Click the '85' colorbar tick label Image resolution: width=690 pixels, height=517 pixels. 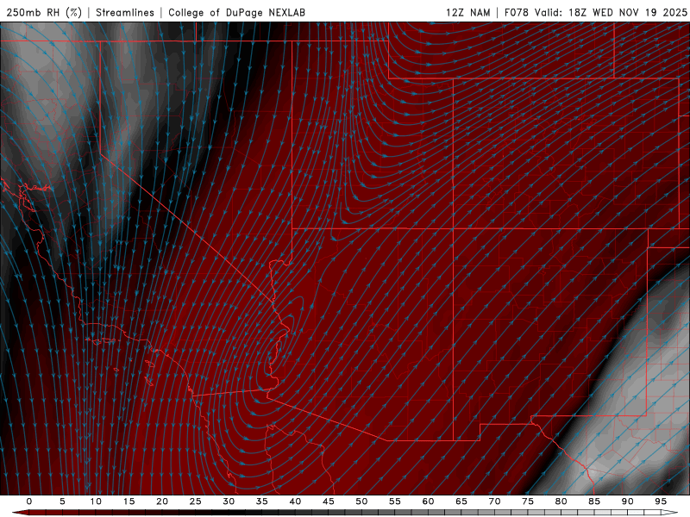click(x=594, y=501)
